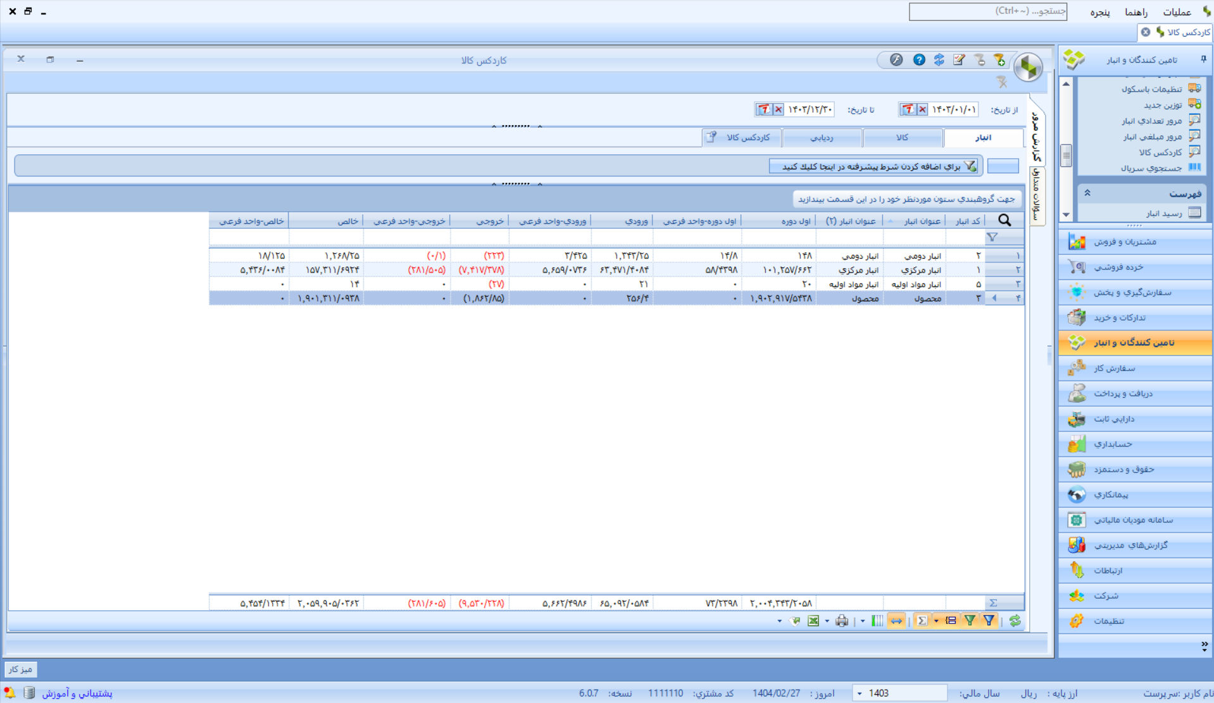
Task: Open گزارش‌های مدیریتی module in sidebar
Action: coord(1136,545)
